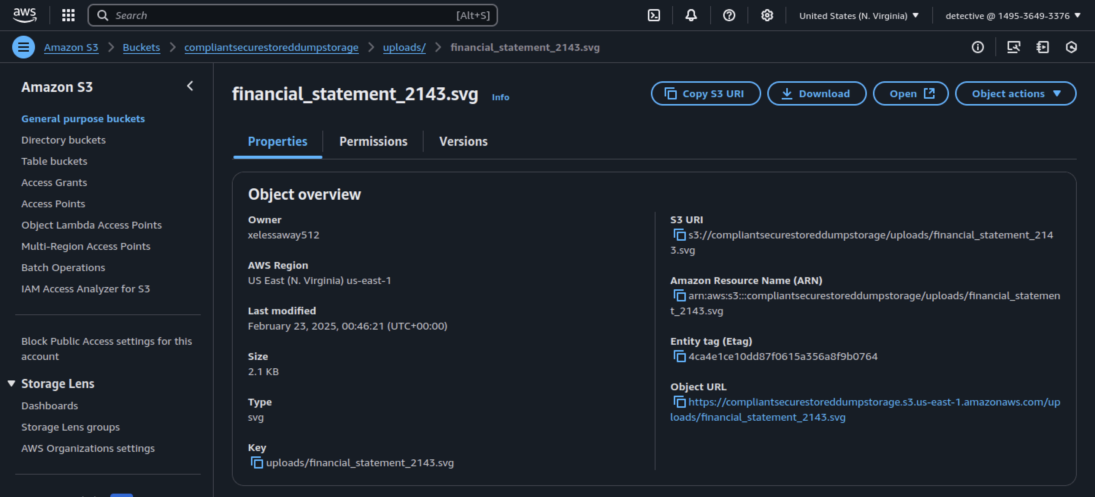This screenshot has width=1095, height=497.
Task: Copy the ARN value icon
Action: click(679, 295)
